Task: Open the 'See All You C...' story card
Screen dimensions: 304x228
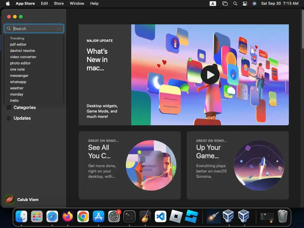Action: pos(130,165)
